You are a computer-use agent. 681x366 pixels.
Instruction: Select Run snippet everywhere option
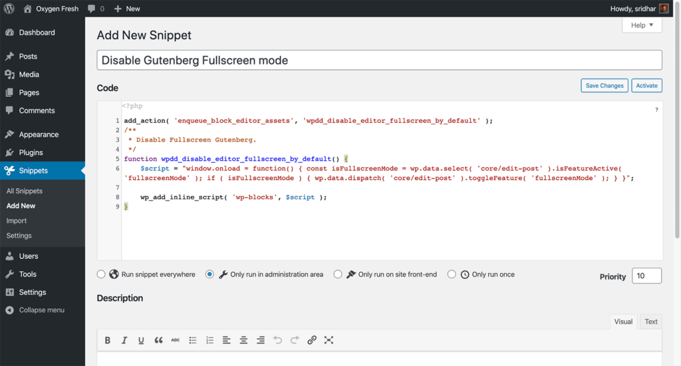pos(101,274)
